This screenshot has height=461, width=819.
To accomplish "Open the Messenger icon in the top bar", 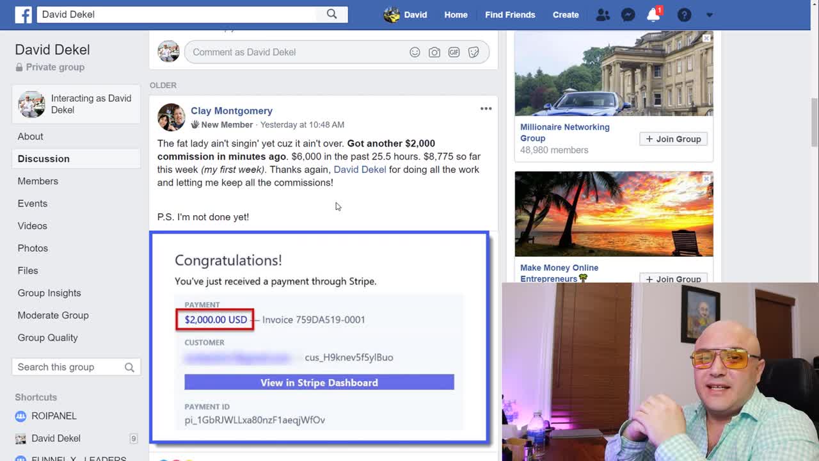I will pos(628,15).
